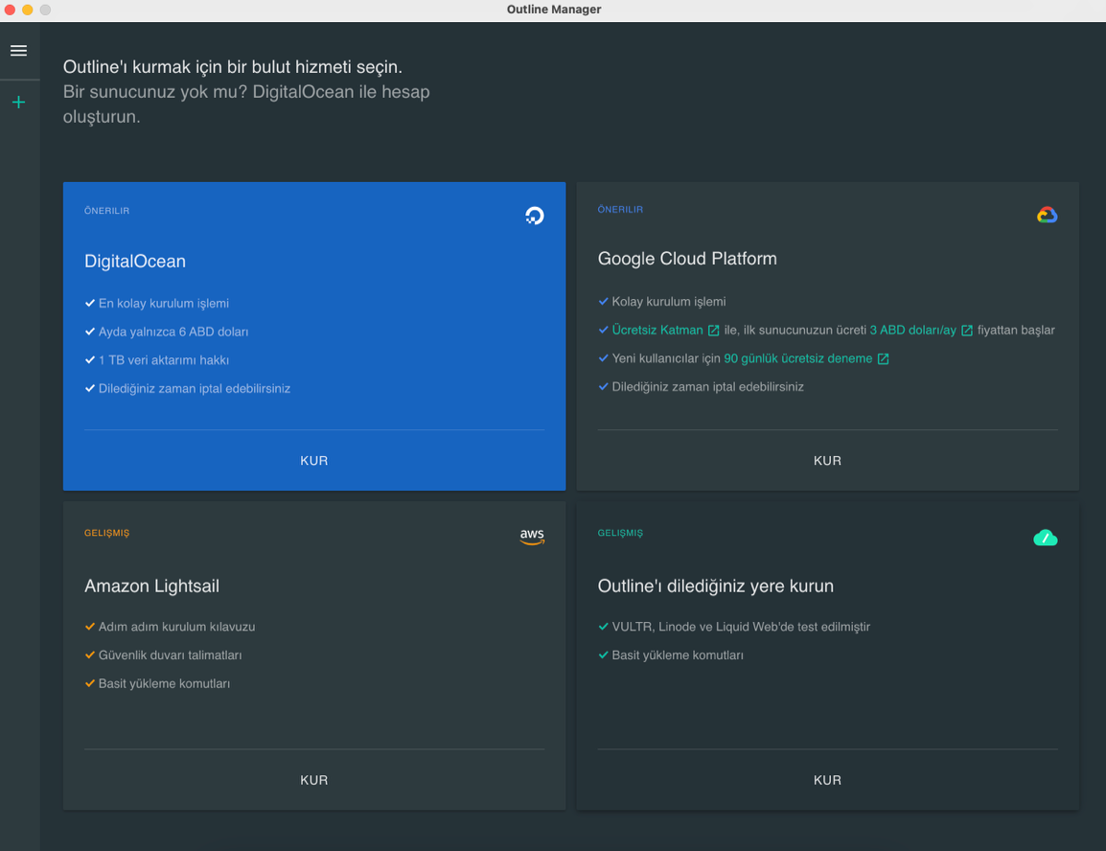
Task: Click GELİŞMİŞ label on the Outline custom card
Action: tap(620, 533)
